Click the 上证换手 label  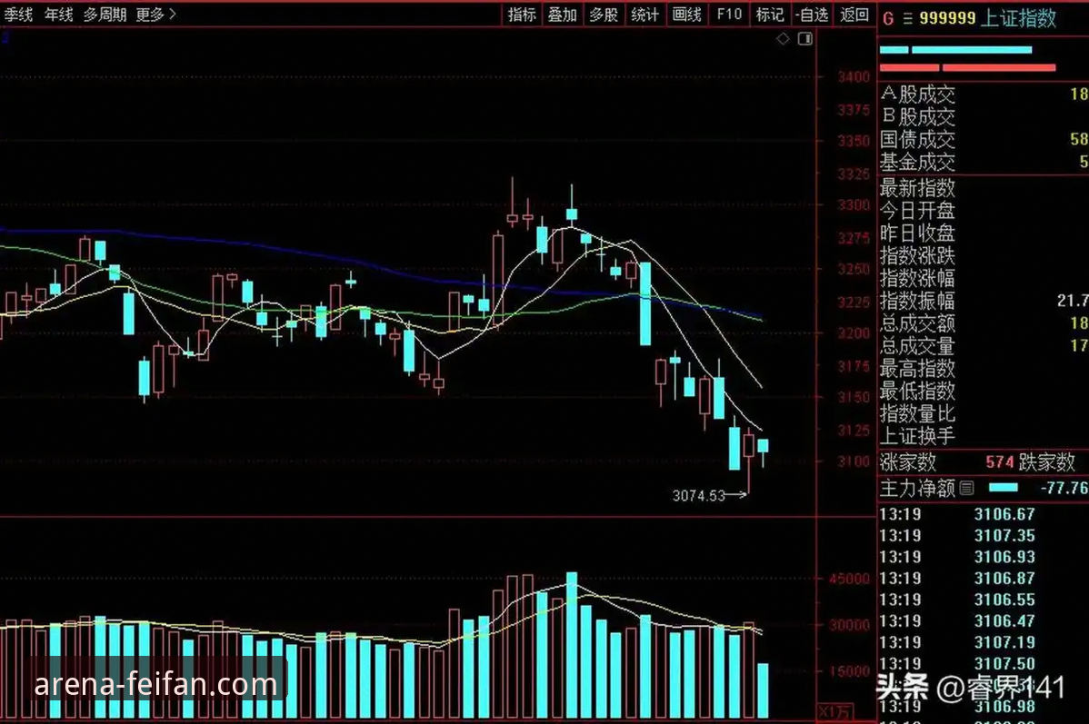[917, 436]
